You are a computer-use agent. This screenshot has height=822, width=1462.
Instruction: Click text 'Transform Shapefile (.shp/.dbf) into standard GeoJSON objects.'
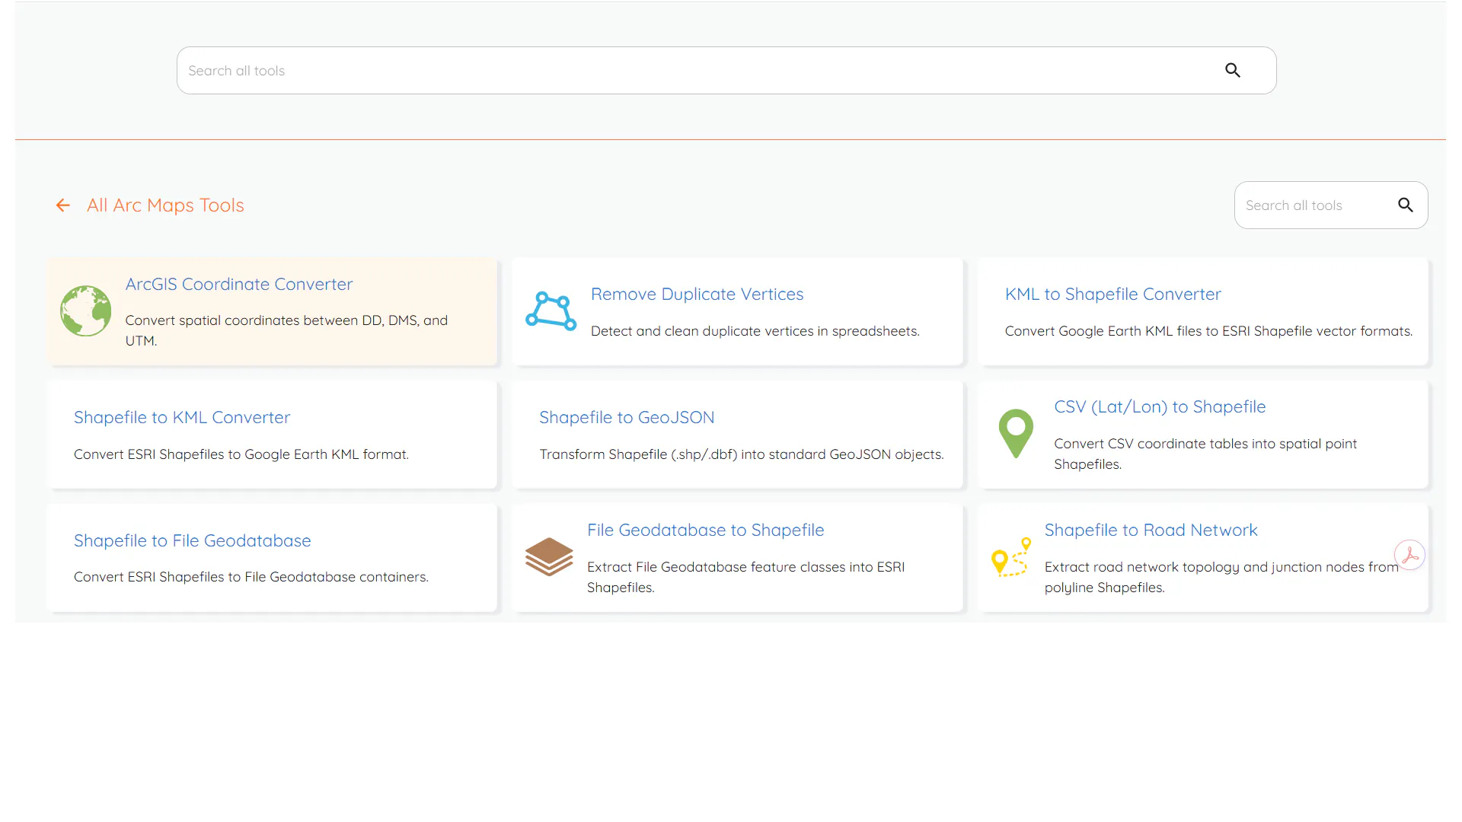tap(742, 454)
